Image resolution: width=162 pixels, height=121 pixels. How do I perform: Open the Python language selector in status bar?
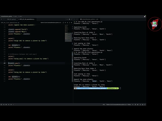129,105
